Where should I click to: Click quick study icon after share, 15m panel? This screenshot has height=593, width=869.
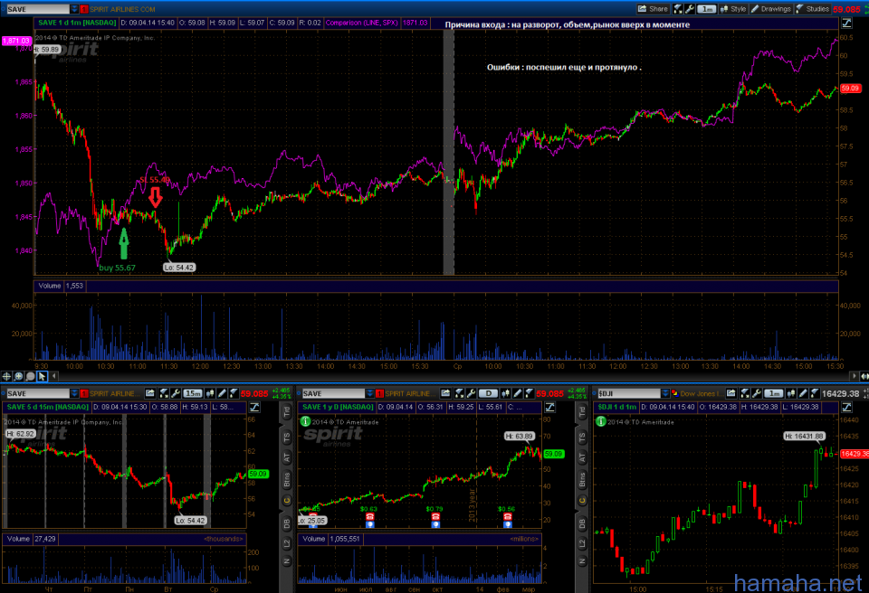click(x=164, y=393)
